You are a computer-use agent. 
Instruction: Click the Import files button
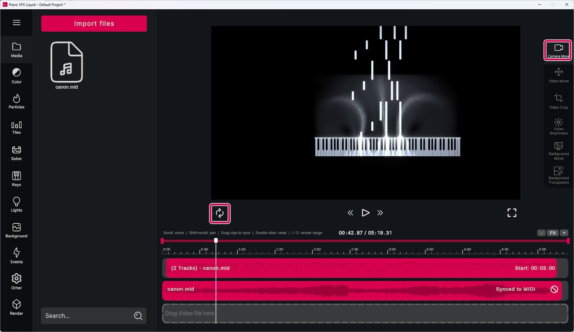point(94,24)
